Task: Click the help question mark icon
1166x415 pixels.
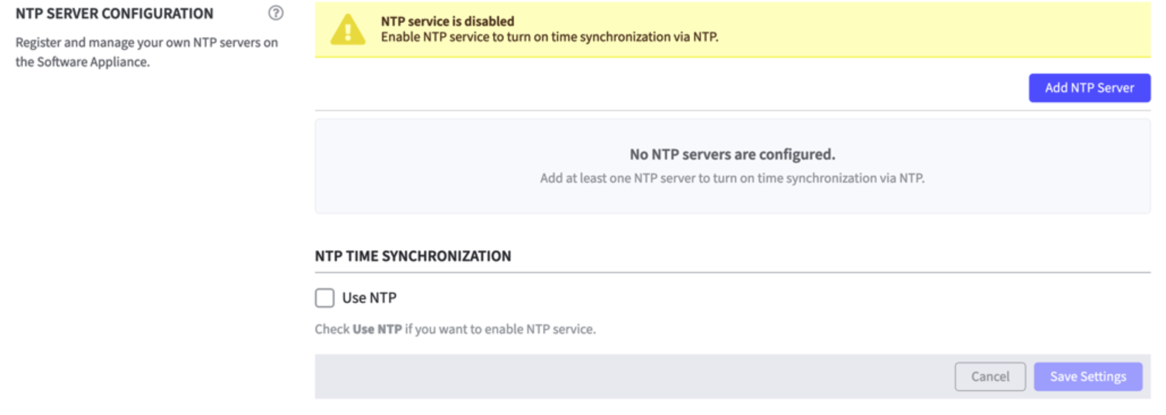Action: 276,13
